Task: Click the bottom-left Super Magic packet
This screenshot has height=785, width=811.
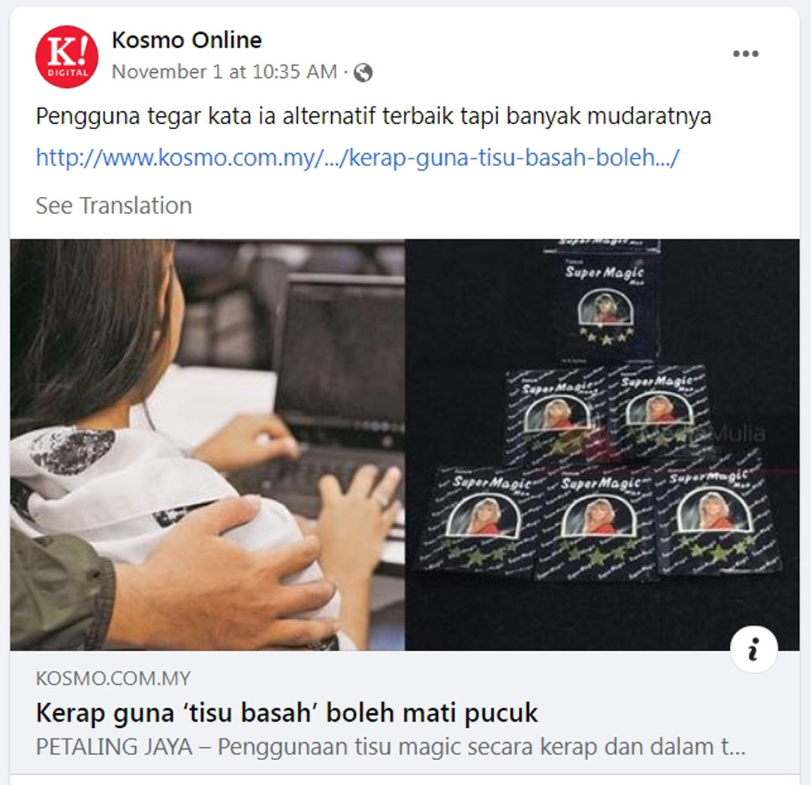Action: [479, 521]
